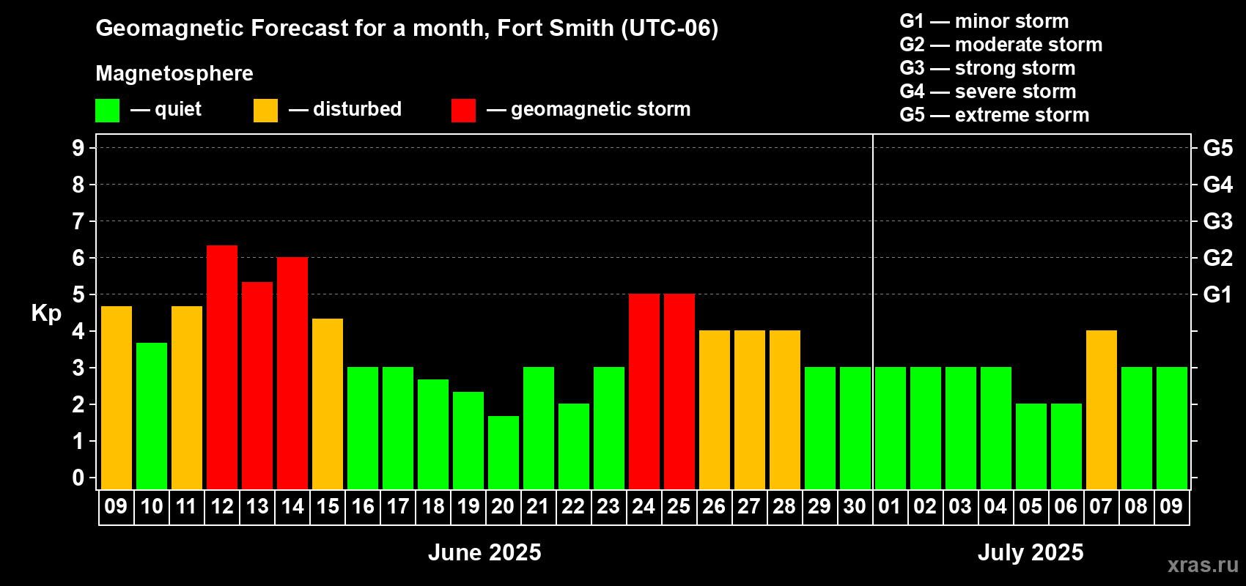Select the orange bar for June 15

[328, 404]
